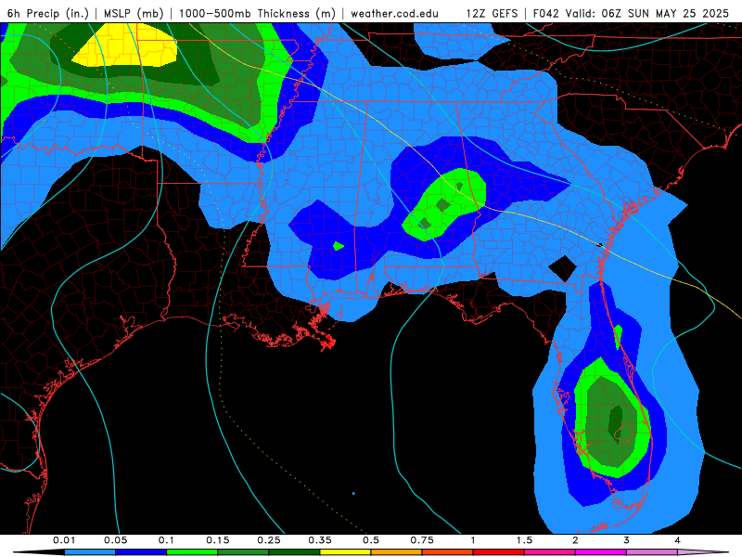Viewport: 742px width, 557px height.
Task: Select the medium green 0.15–0.25 legend swatch
Action: tap(243, 552)
